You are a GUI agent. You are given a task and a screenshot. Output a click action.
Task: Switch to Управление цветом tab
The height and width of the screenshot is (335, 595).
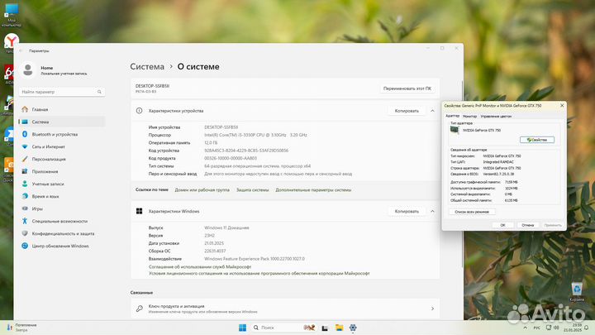click(x=496, y=117)
